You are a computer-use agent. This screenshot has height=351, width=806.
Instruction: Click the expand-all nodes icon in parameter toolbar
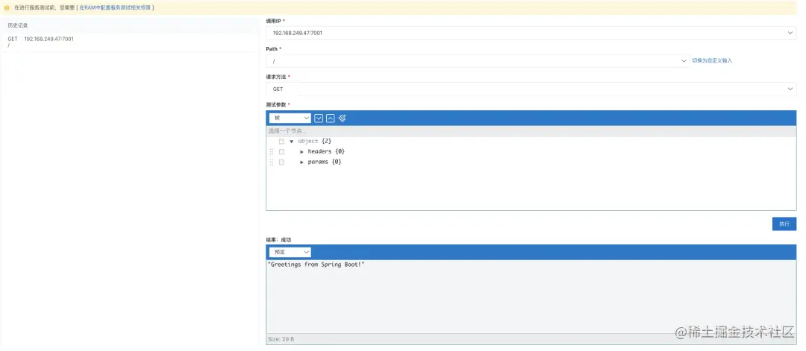319,118
